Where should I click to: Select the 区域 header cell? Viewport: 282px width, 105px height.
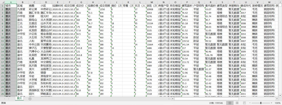click(x=22, y=5)
